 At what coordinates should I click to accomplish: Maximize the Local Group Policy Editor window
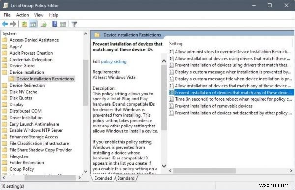[x=270, y=5]
